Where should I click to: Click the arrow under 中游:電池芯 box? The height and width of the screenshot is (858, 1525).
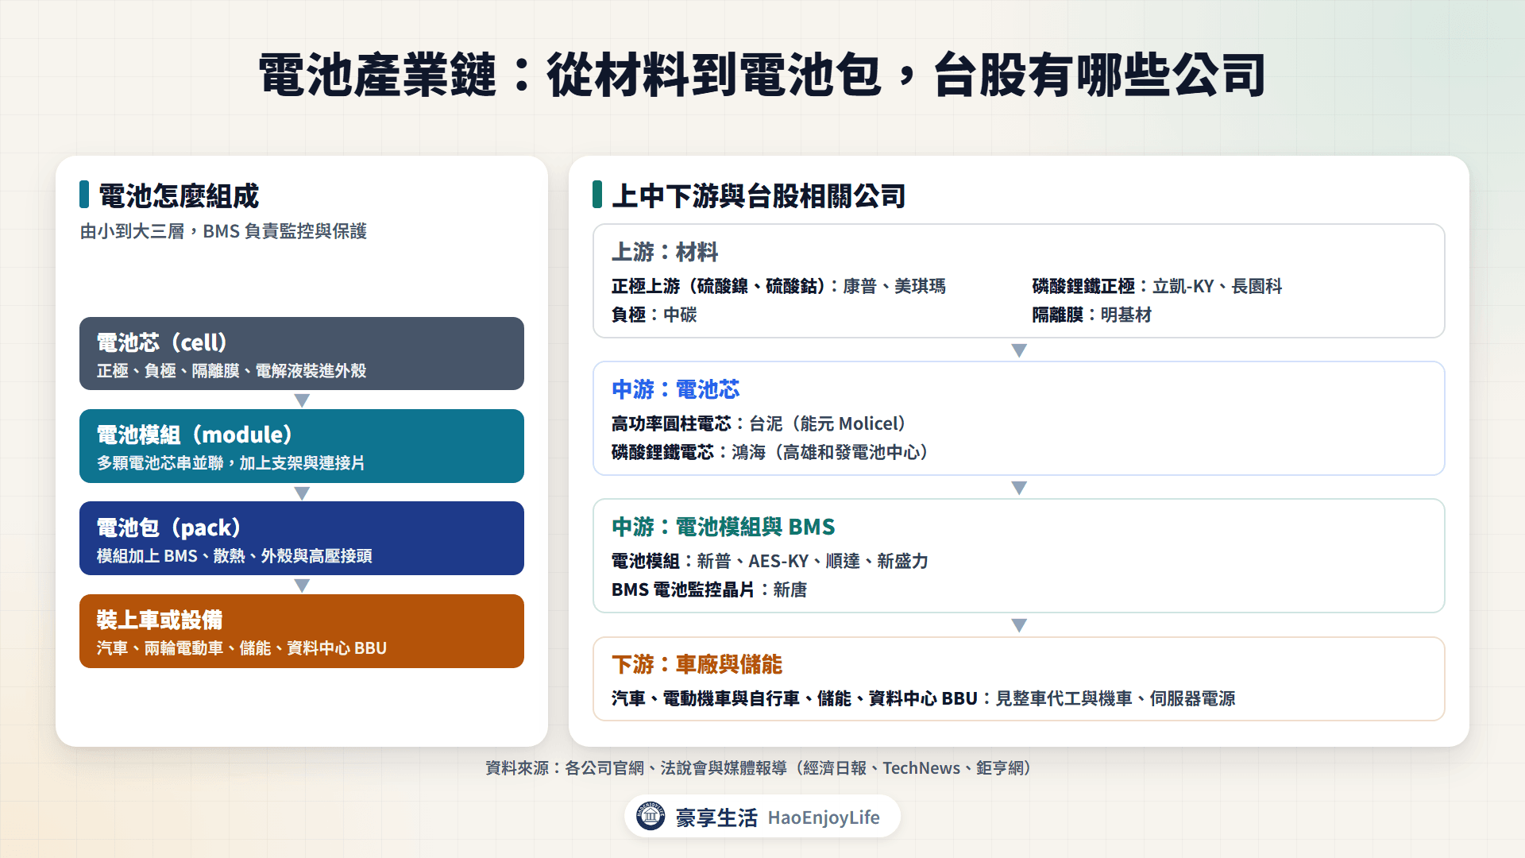click(1019, 487)
